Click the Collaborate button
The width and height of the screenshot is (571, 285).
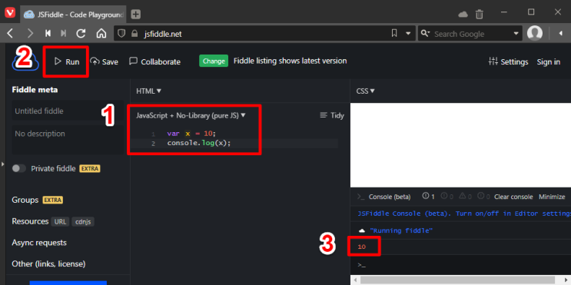154,61
